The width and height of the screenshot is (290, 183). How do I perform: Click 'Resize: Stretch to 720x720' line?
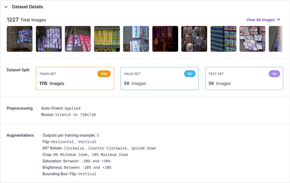click(68, 115)
